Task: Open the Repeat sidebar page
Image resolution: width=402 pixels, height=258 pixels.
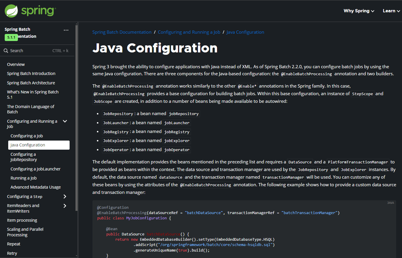Action: point(14,244)
